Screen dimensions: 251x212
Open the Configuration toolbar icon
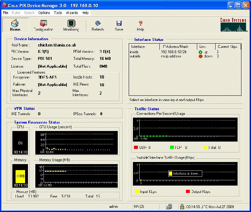[43, 24]
